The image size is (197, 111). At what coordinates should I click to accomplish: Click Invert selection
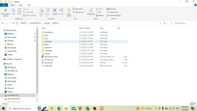point(114,15)
